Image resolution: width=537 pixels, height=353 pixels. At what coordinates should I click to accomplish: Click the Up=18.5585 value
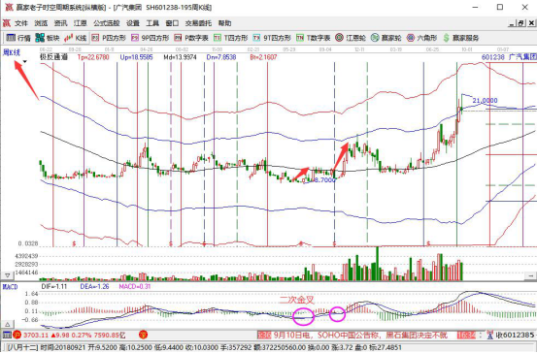click(136, 57)
